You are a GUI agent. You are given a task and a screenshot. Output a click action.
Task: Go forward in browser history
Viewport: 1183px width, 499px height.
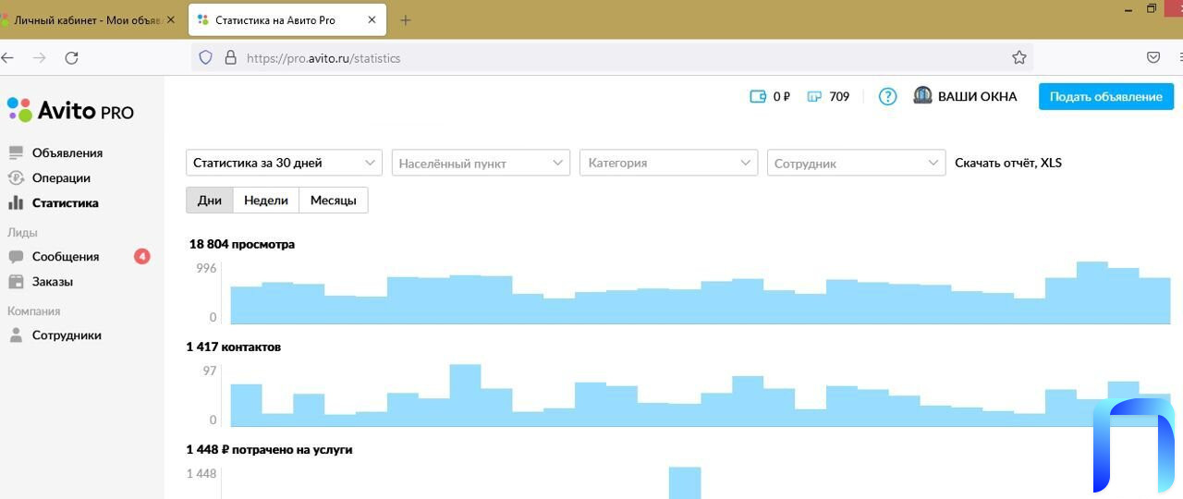coord(39,57)
